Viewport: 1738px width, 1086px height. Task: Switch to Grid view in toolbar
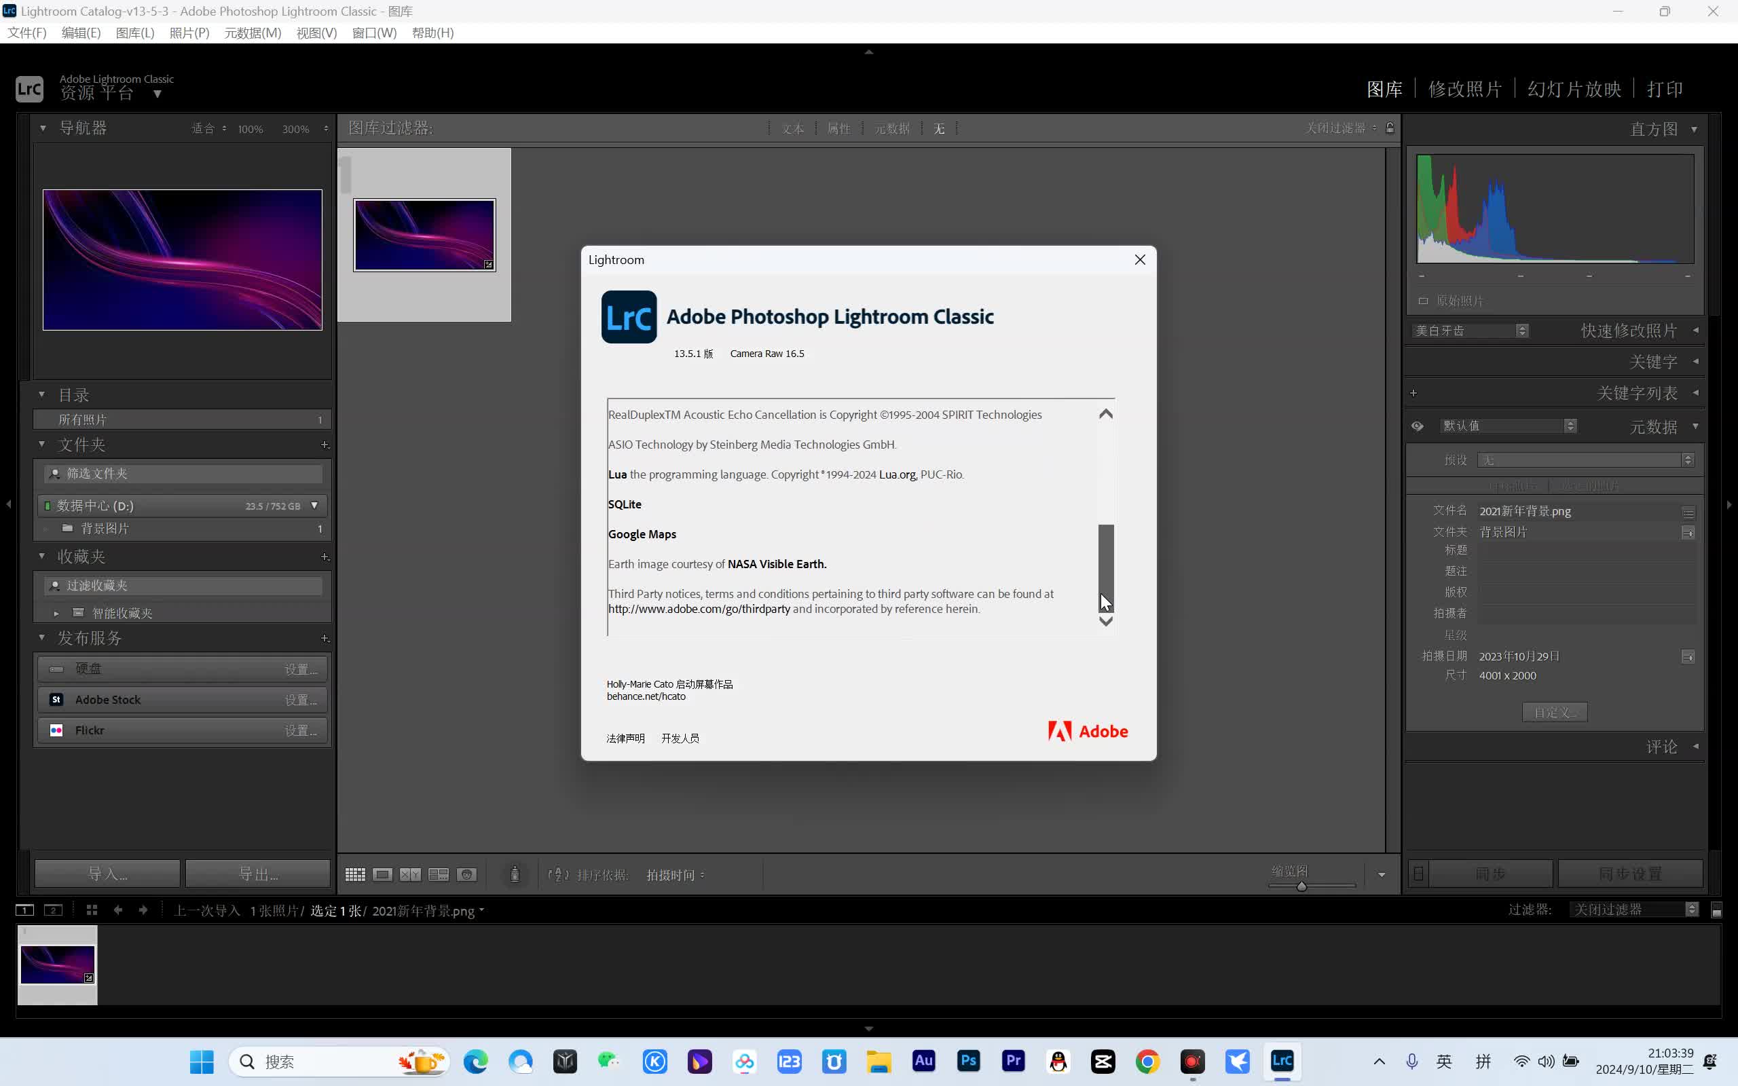355,874
